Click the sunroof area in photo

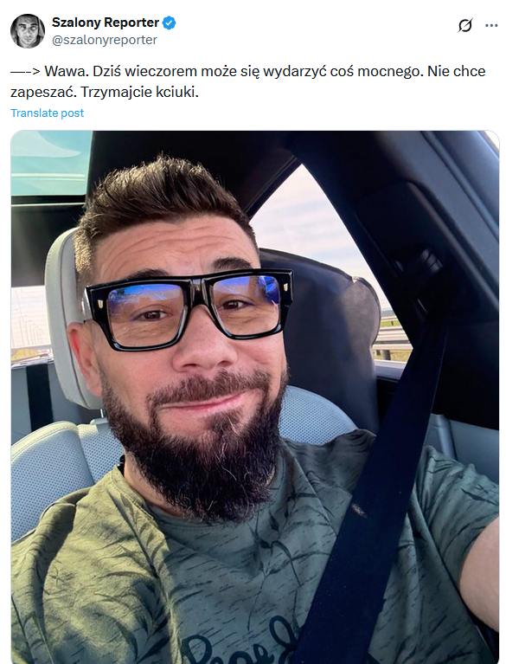tap(52, 163)
